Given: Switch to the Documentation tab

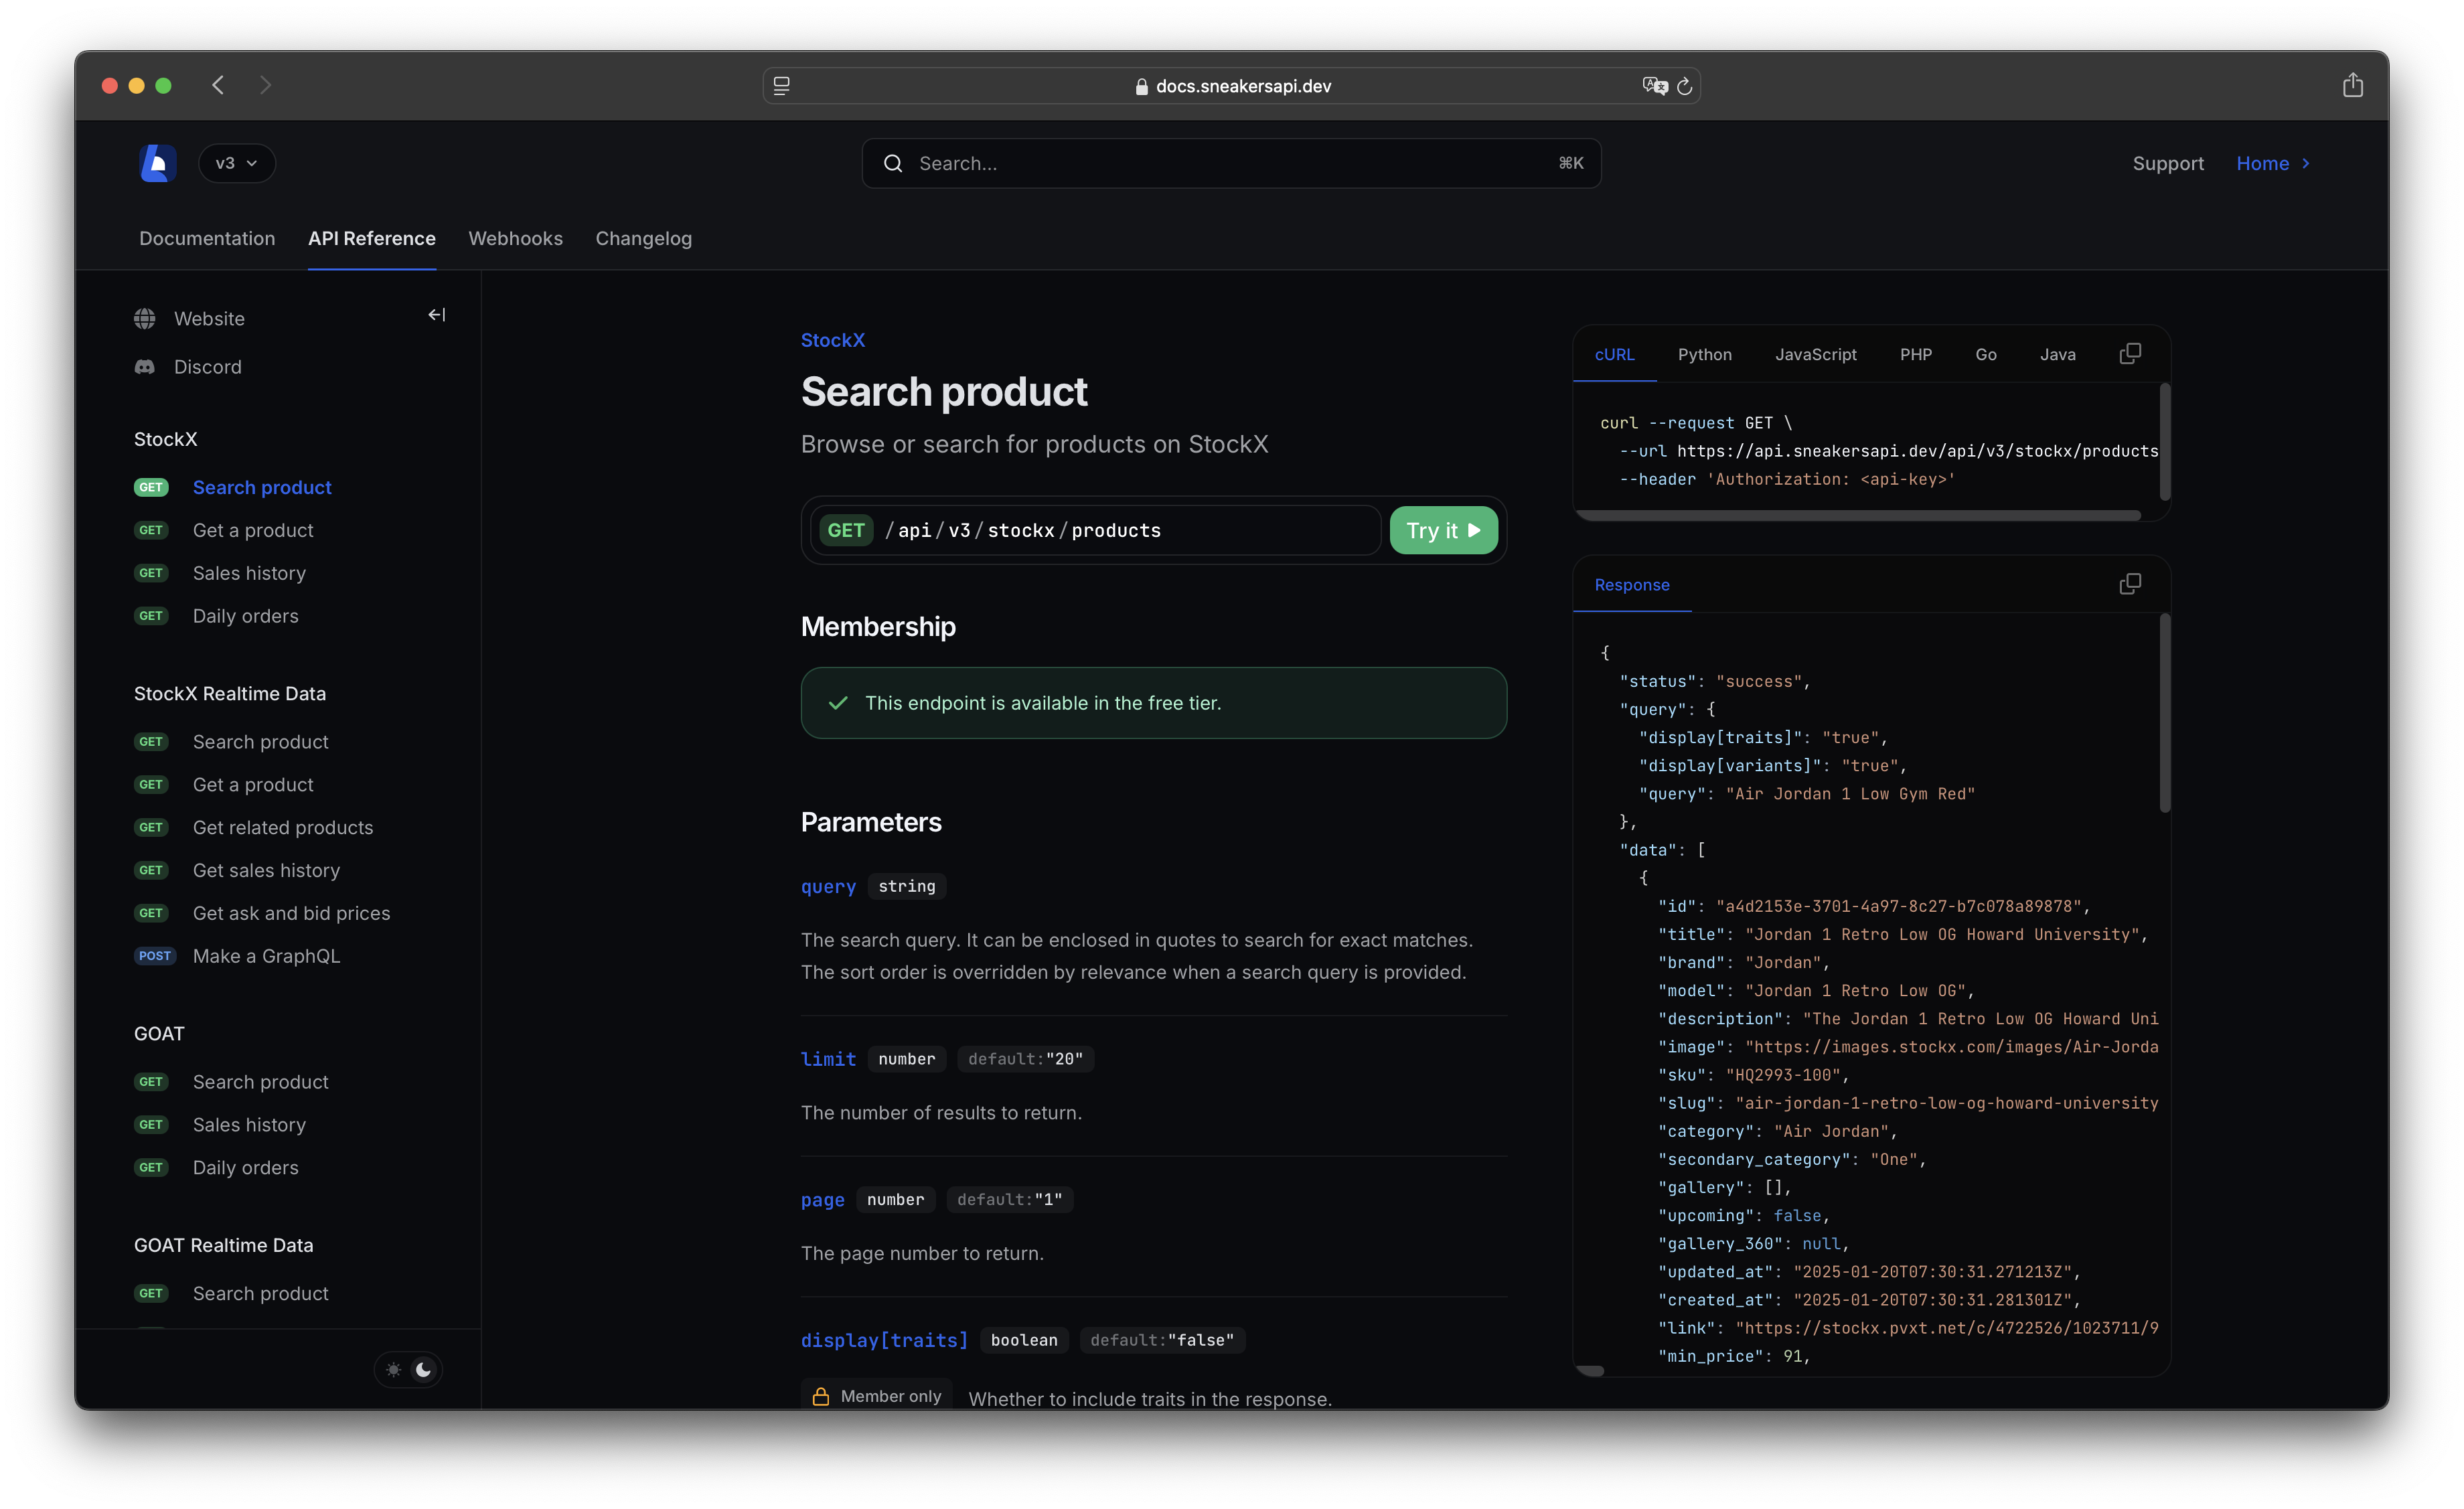Looking at the screenshot, I should pyautogui.click(x=207, y=238).
